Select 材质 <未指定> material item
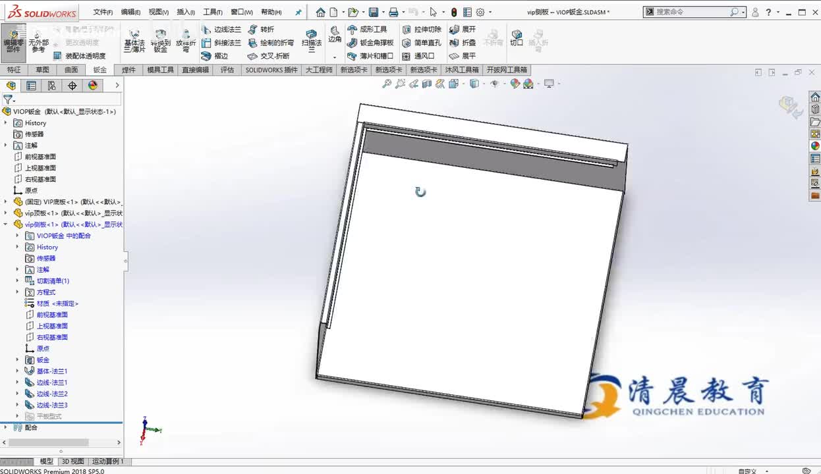Viewport: 821px width, 474px height. coord(51,303)
